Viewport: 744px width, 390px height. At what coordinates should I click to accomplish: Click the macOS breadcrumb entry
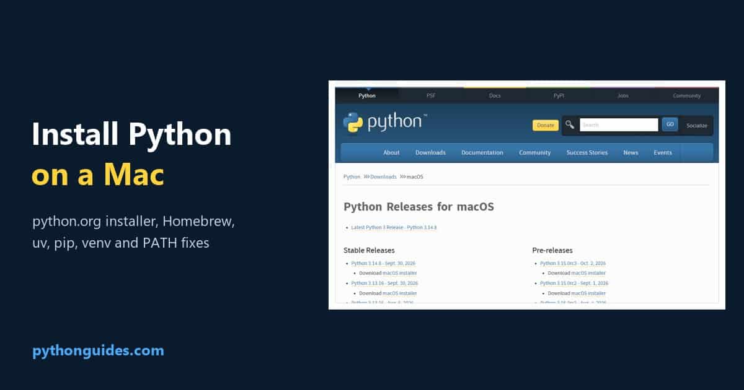point(415,177)
